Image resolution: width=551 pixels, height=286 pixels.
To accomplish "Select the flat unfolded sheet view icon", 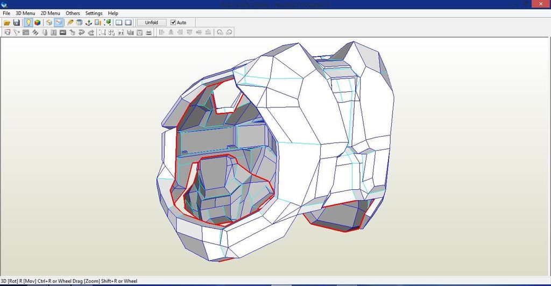I will [x=58, y=23].
